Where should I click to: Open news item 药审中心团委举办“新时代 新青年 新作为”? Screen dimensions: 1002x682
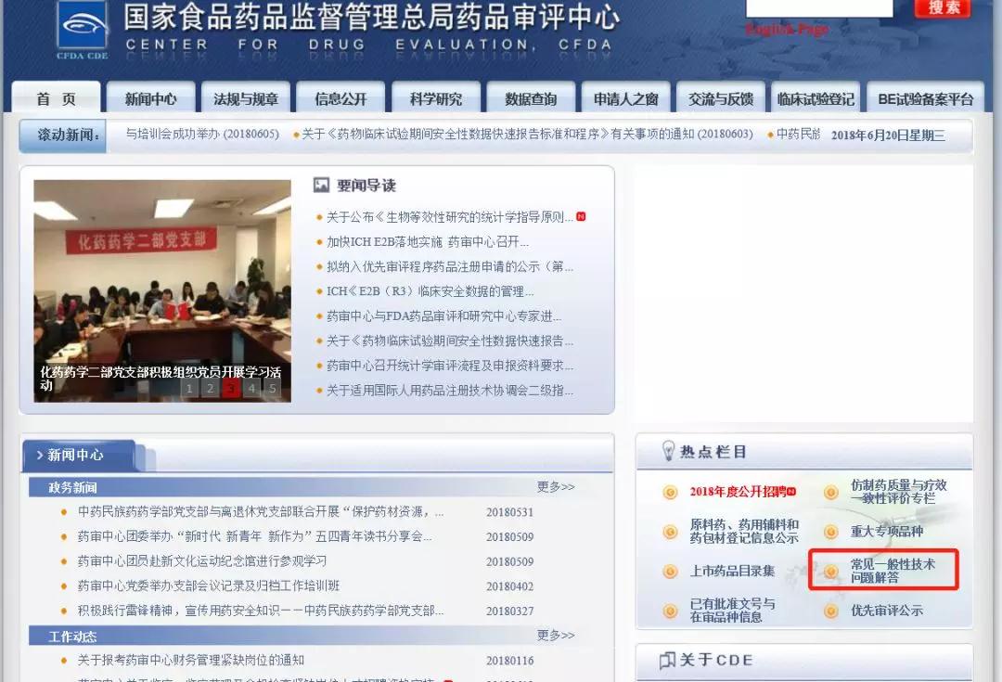tap(255, 536)
